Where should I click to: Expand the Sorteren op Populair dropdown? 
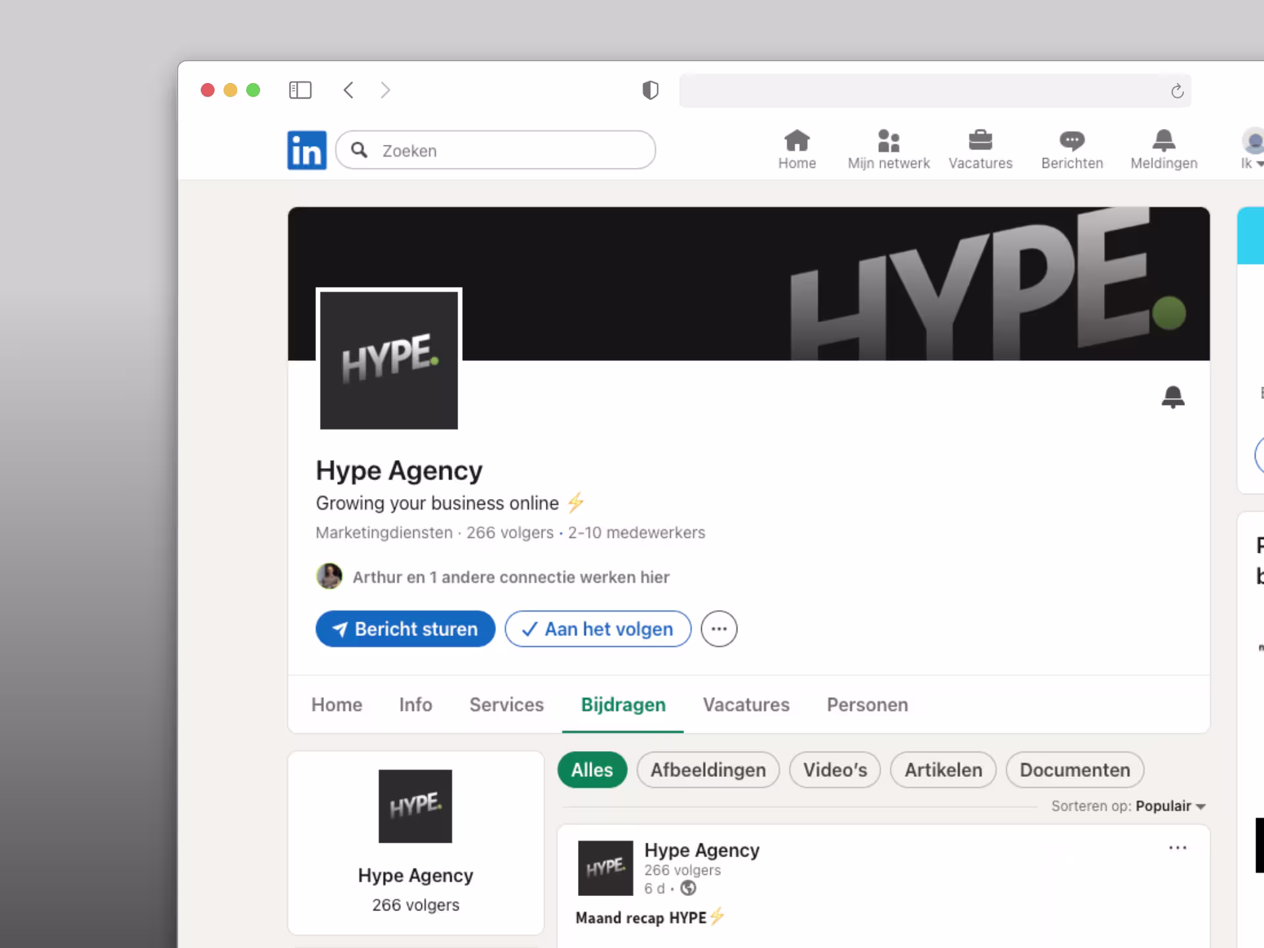pos(1170,806)
